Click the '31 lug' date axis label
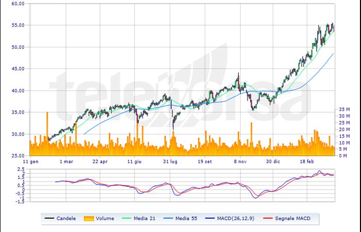This screenshot has width=361, height=232. click(x=170, y=161)
